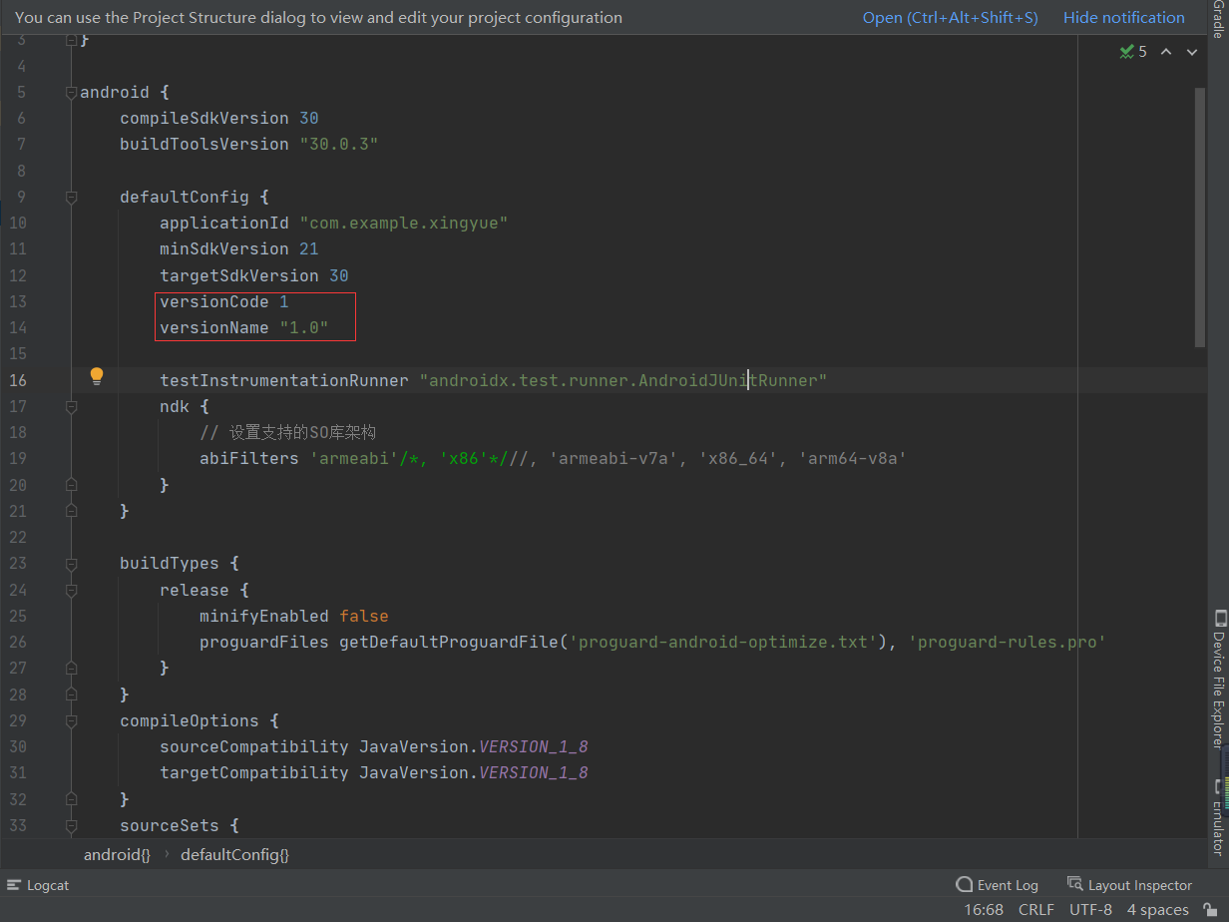Click VERSION_1_8 on the targetCompatibility line
1229x922 pixels.
point(534,772)
